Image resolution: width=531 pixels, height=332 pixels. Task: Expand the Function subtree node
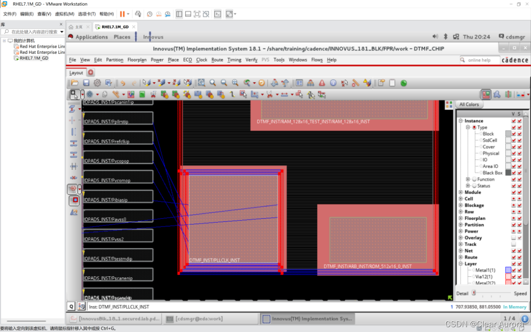click(468, 180)
